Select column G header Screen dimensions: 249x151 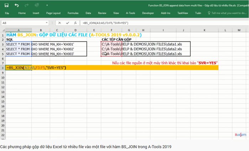tap(129, 30)
